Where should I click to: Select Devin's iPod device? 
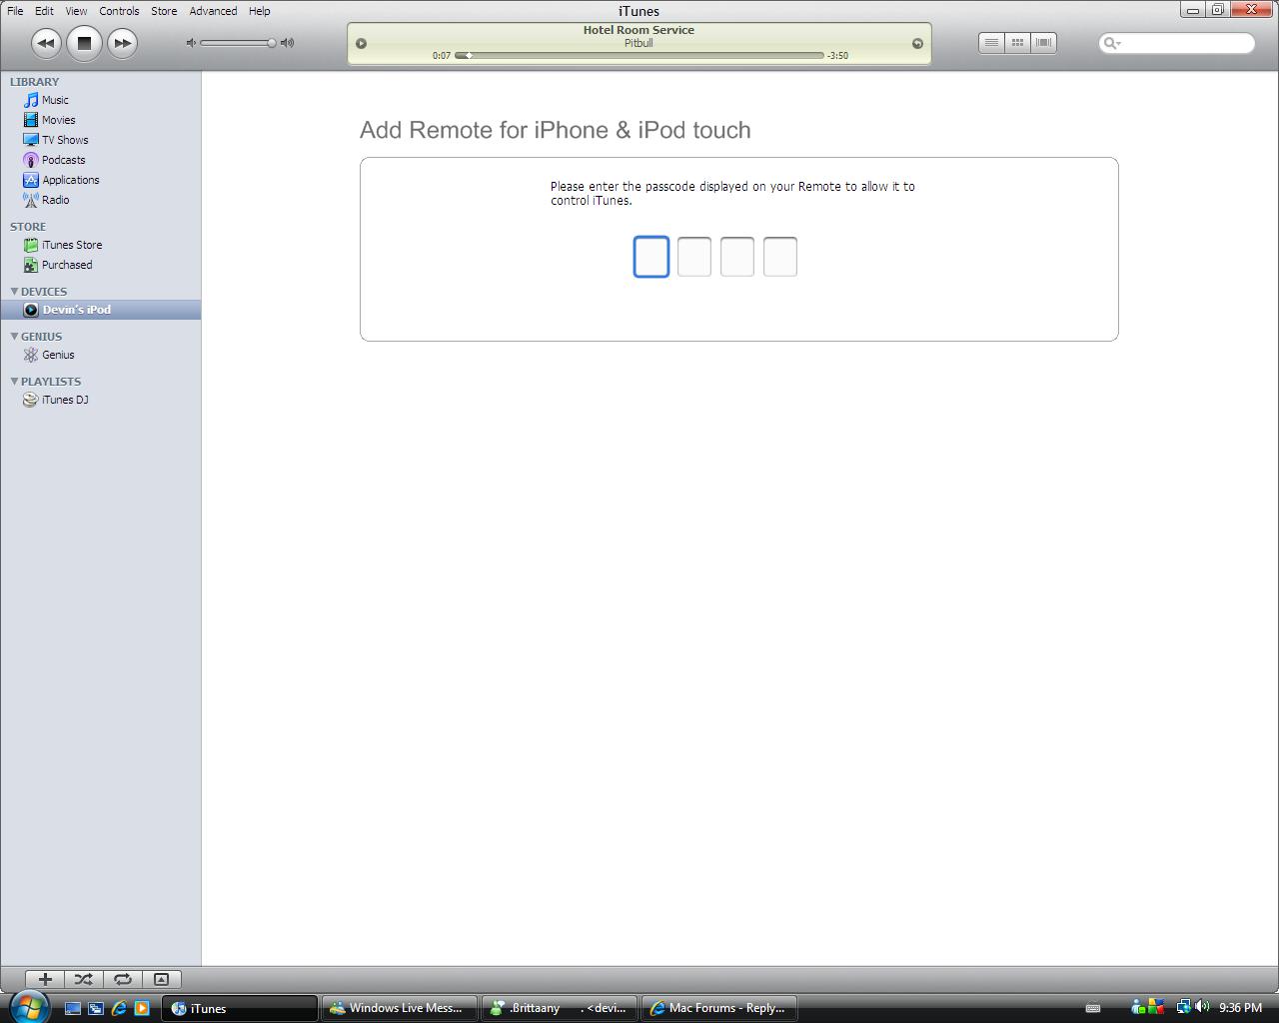[x=100, y=310]
